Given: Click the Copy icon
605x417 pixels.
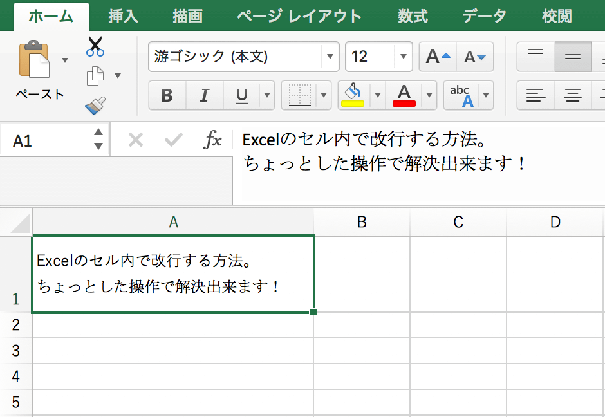Looking at the screenshot, I should click(95, 74).
